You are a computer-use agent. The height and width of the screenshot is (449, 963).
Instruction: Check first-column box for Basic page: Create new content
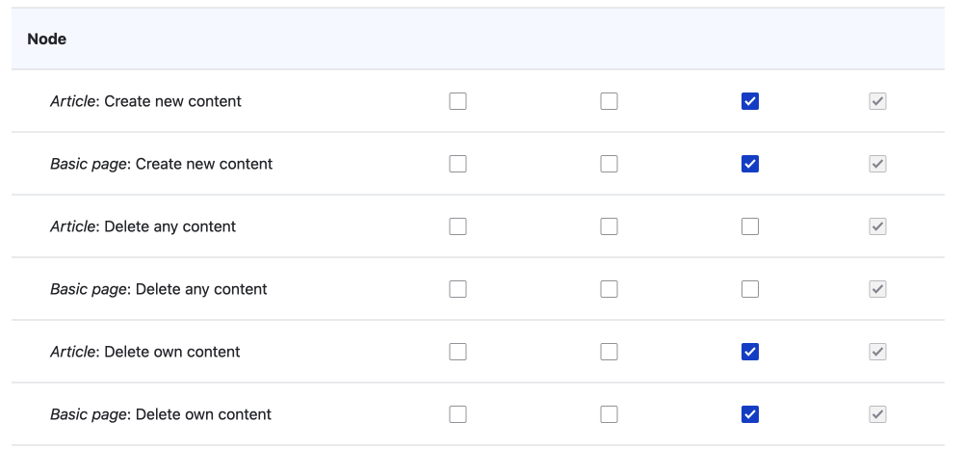click(457, 164)
